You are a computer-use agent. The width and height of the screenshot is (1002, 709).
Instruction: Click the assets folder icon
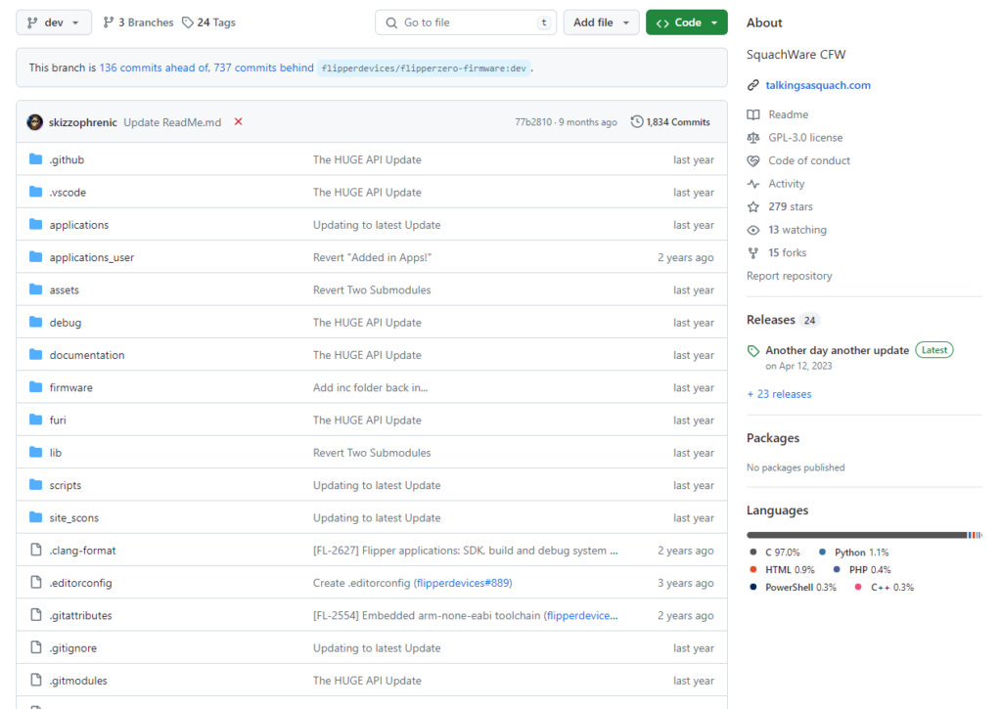pos(36,289)
